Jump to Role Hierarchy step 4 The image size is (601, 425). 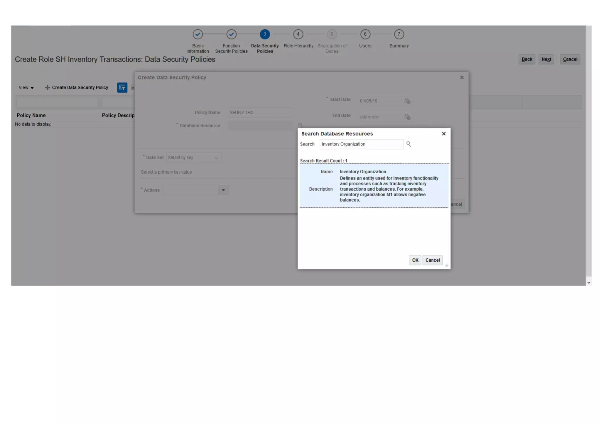click(298, 34)
